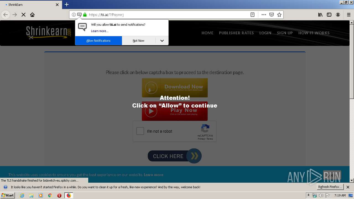Image resolution: width=354 pixels, height=199 pixels.
Task: Click the browser Back arrow button
Action: coord(6,15)
